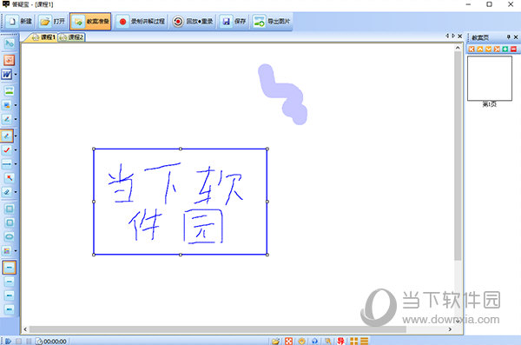Select the pen tool above the highlighted marker
521x345 pixels.
point(7,119)
